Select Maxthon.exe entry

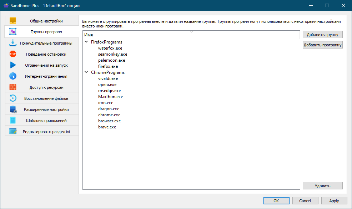(110, 96)
